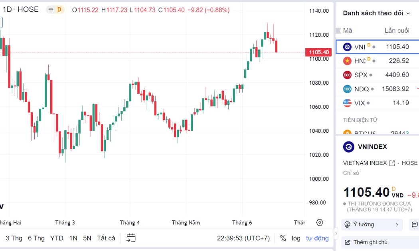This screenshot has width=419, height=251.
Task: Toggle log scale mode
Action: point(296,238)
